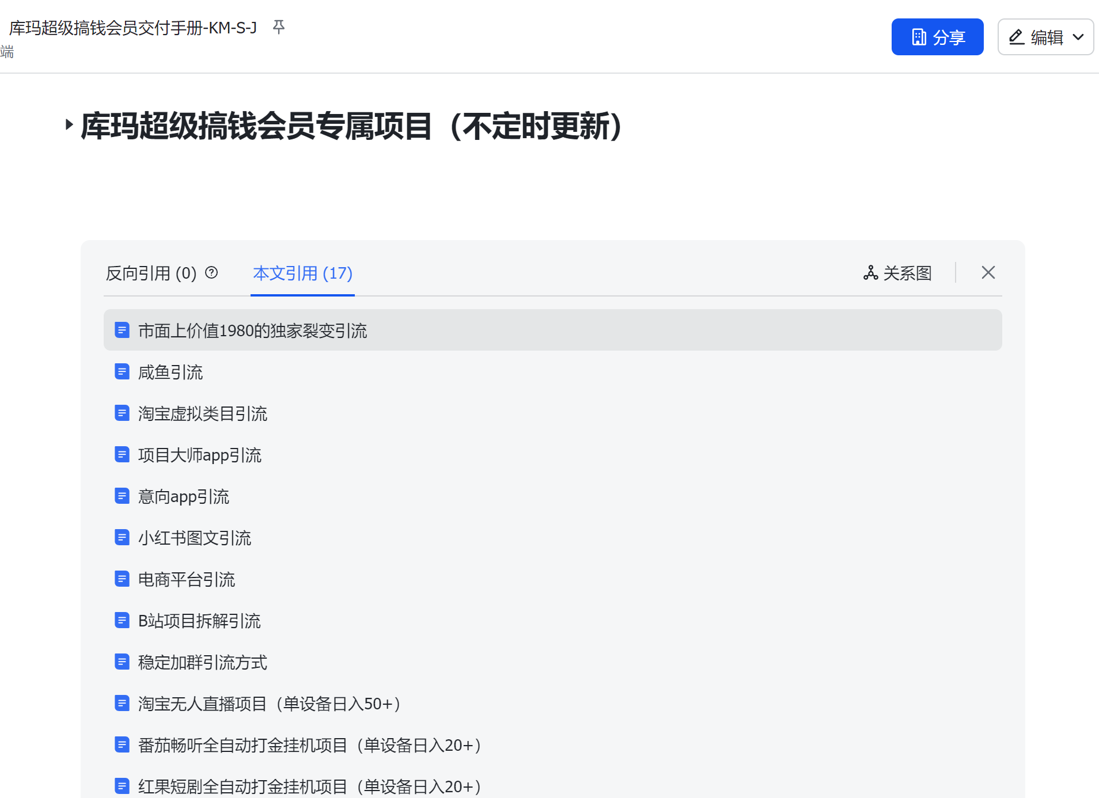
Task: Open the 编辑 edit dropdown
Action: coord(1045,37)
